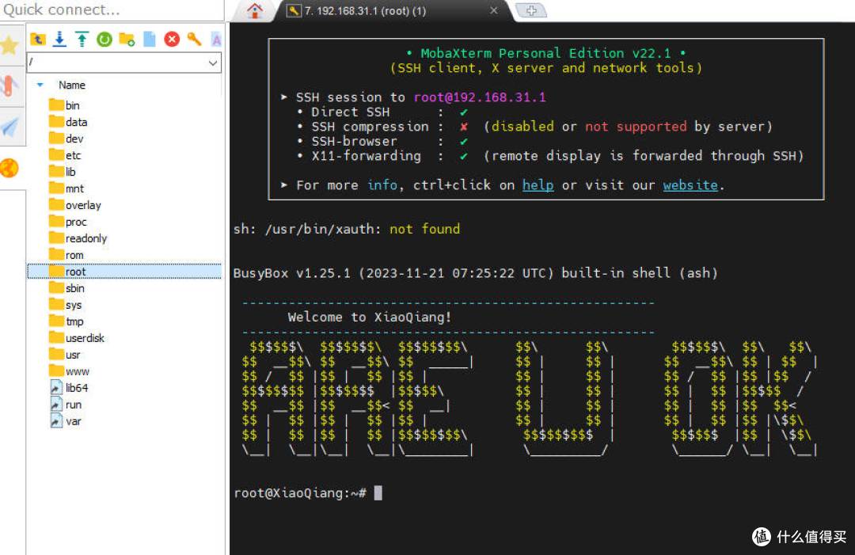Viewport: 855px width, 555px height.
Task: Open the remote path dropdown arrow
Action: tap(213, 63)
